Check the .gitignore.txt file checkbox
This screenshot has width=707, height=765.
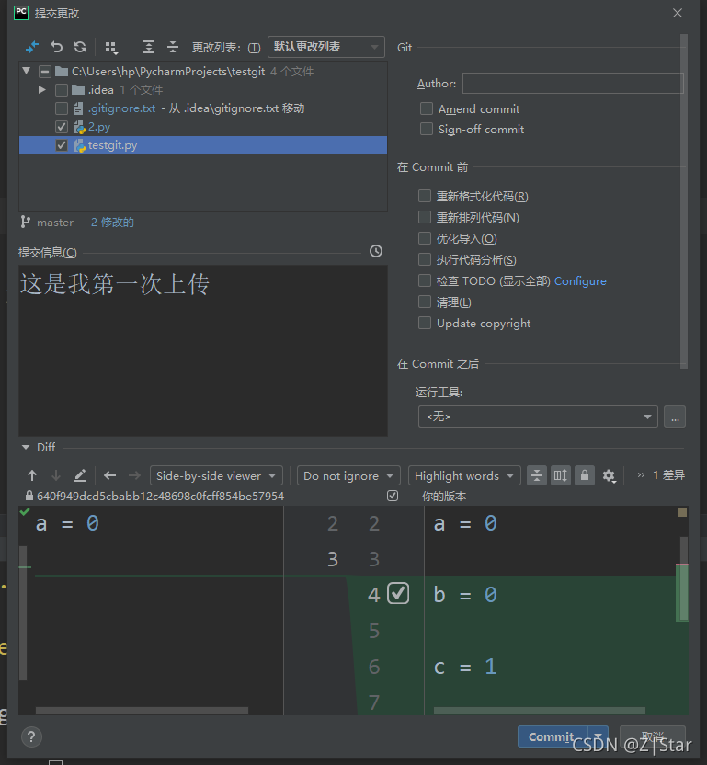coord(62,108)
